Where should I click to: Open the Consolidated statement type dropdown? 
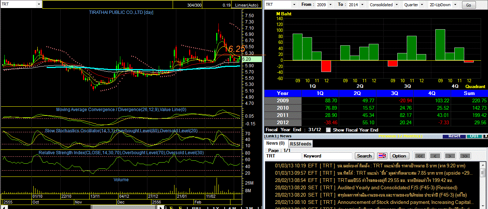396,5
